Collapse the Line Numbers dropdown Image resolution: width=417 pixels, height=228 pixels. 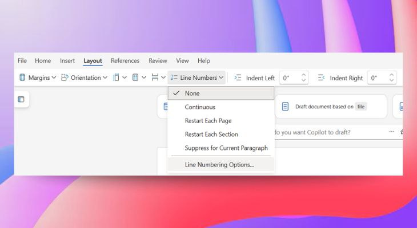point(197,78)
